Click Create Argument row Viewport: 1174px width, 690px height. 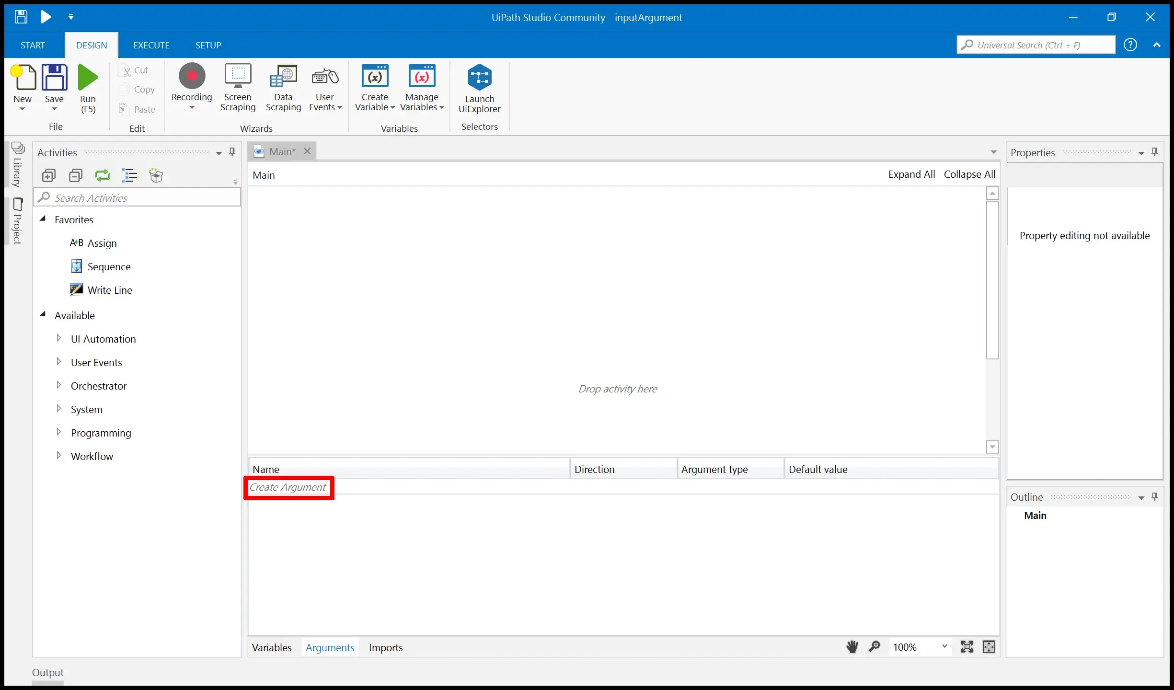(x=623, y=487)
